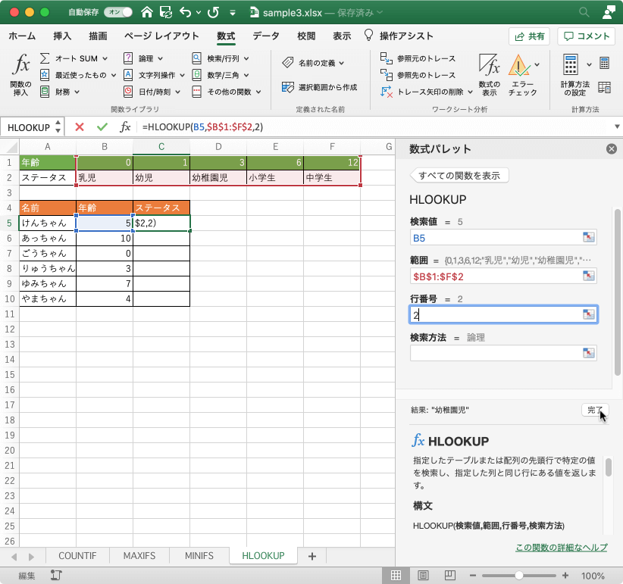Expand the 論理 dropdown arrow
The image size is (623, 584).
(160, 59)
